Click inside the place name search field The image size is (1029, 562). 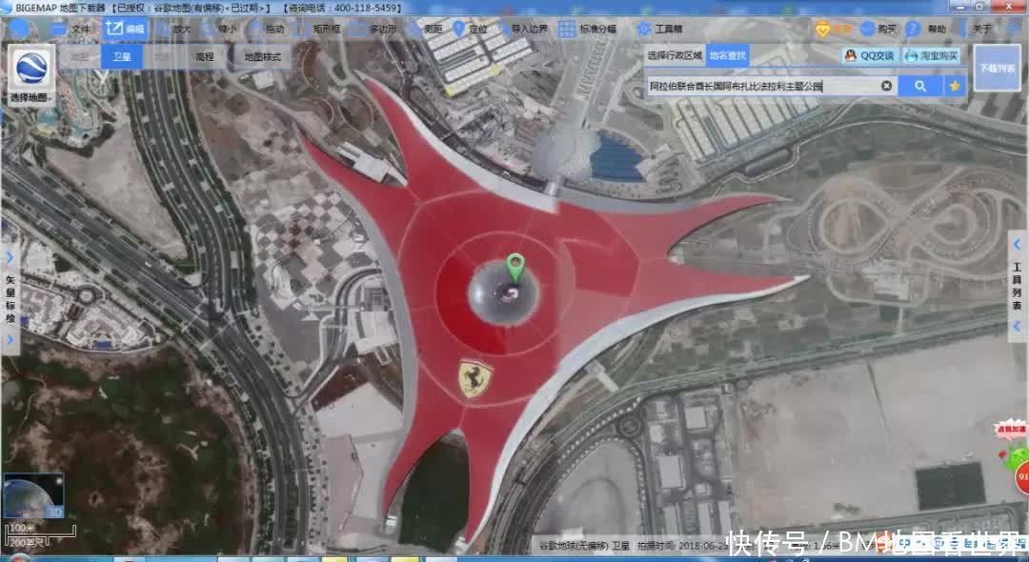pyautogui.click(x=762, y=86)
